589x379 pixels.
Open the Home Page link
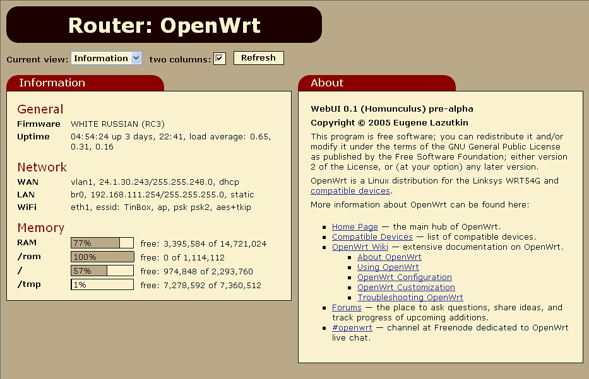(x=355, y=226)
